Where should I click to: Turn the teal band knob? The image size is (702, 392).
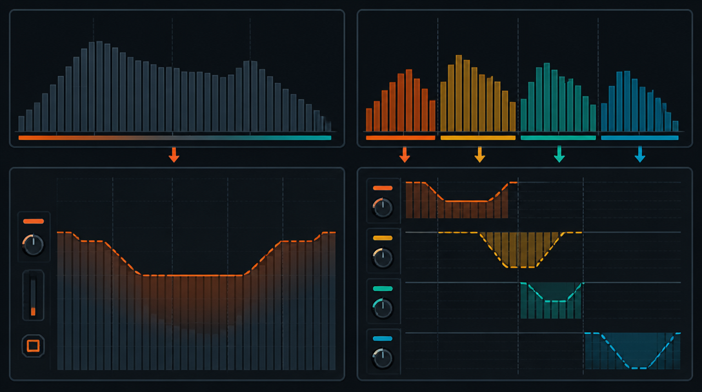(383, 308)
